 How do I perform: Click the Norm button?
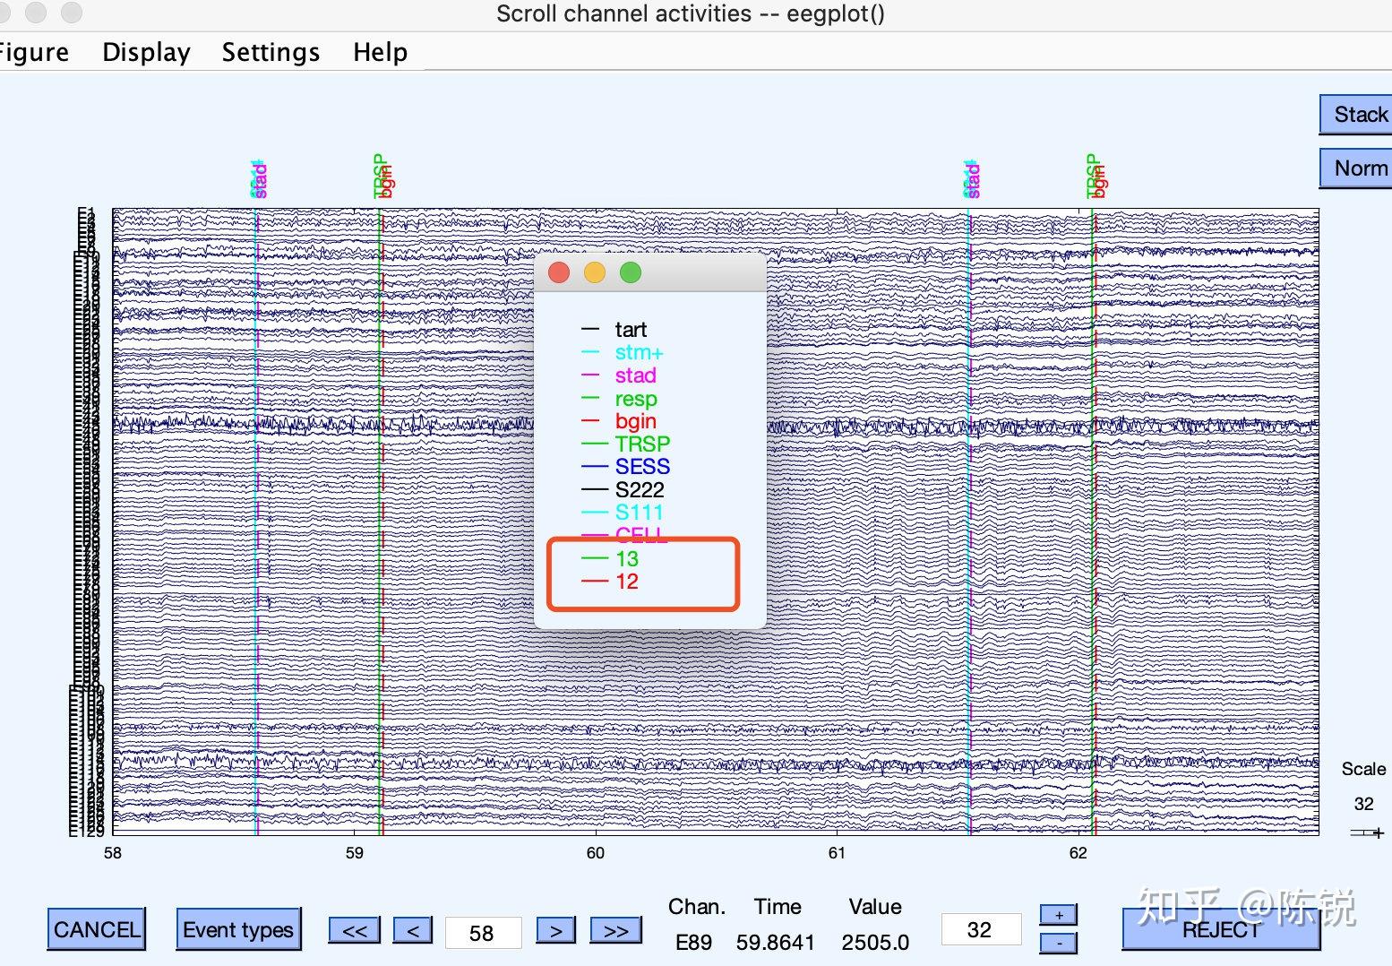click(1357, 168)
